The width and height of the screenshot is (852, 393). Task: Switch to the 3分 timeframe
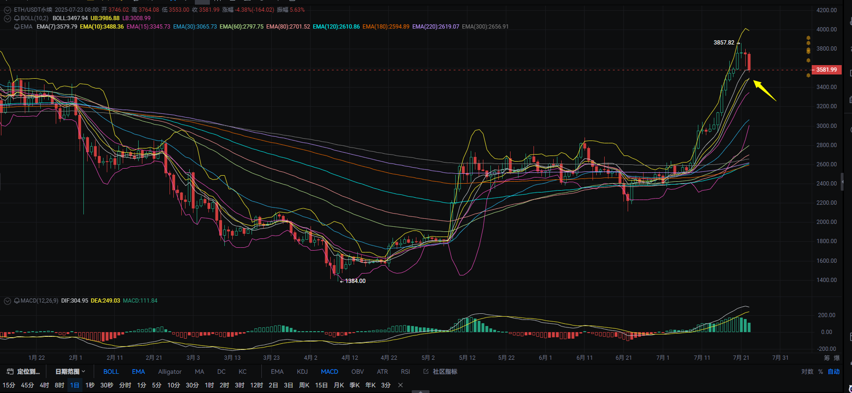point(385,385)
